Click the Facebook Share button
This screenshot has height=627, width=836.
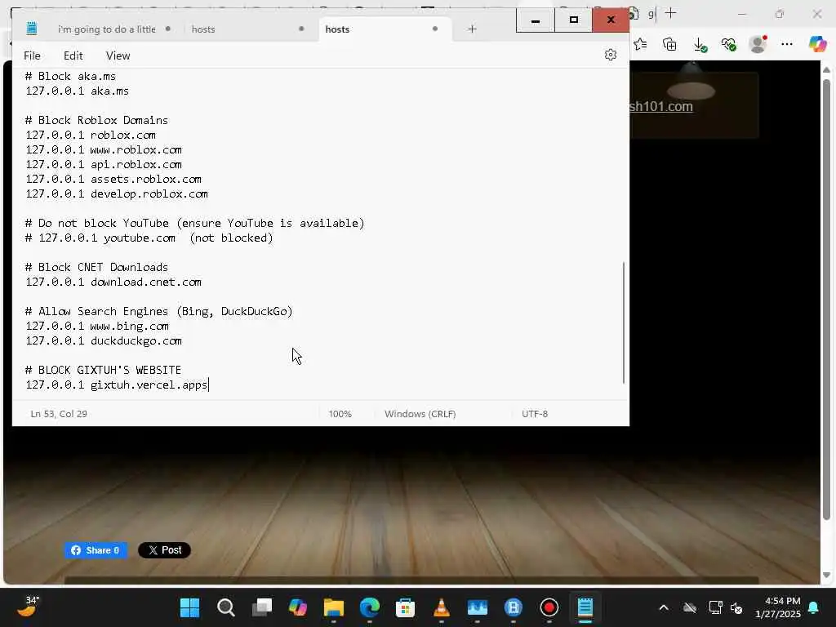pos(96,550)
